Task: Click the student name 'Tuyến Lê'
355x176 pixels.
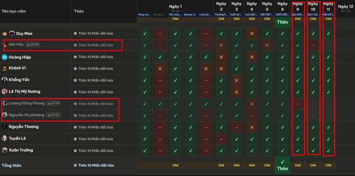Action: click(x=17, y=138)
